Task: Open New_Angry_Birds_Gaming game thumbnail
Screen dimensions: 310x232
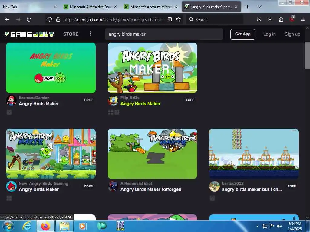Action: tap(51, 154)
